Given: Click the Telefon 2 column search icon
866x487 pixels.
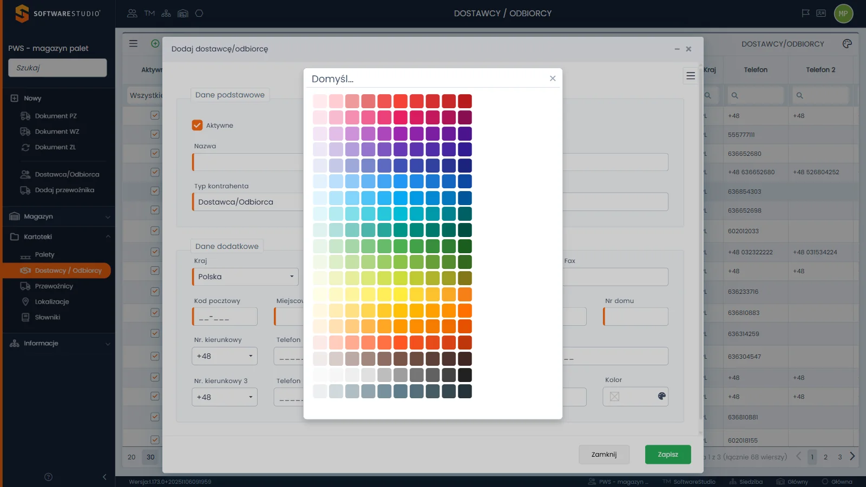Looking at the screenshot, I should [799, 95].
